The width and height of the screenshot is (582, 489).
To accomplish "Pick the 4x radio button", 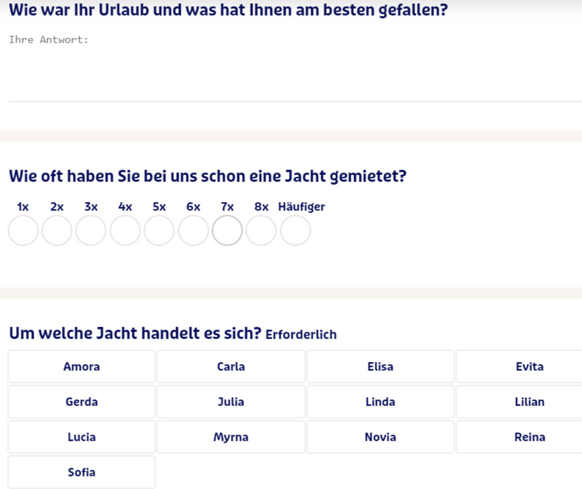I will [125, 231].
